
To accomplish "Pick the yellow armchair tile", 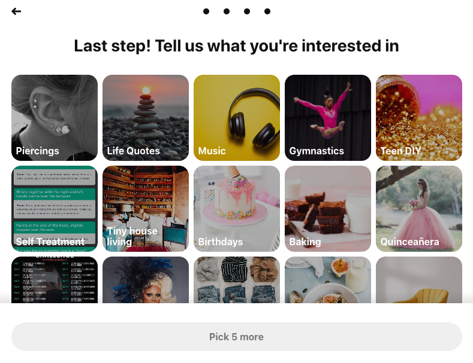I will click(419, 279).
